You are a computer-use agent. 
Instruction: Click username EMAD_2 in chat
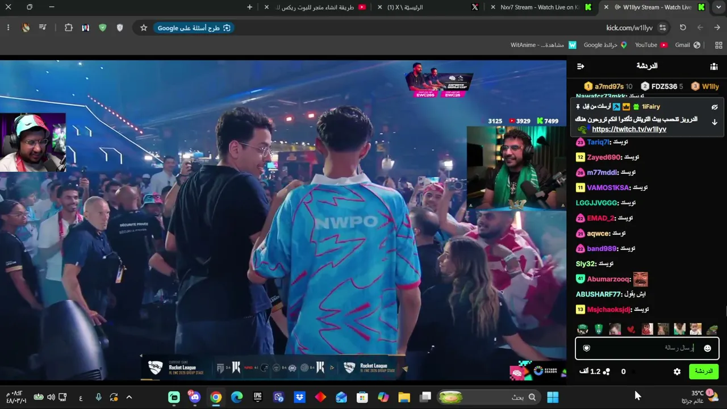coord(601,218)
